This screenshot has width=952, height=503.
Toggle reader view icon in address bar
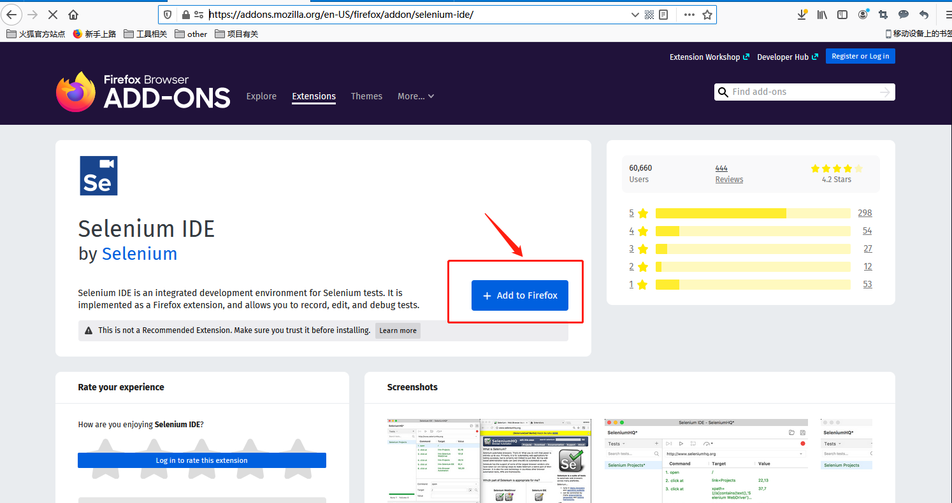tap(663, 15)
